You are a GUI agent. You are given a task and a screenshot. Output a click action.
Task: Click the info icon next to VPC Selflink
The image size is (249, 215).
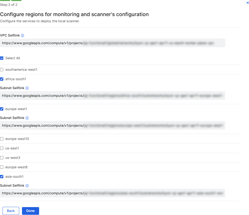pos(22,35)
